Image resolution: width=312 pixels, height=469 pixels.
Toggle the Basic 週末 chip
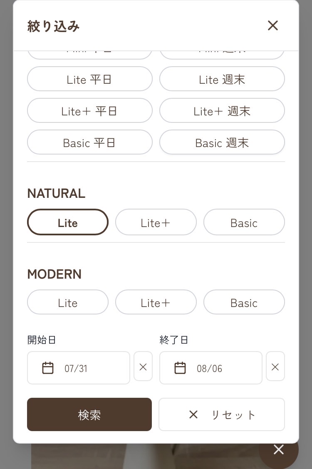pos(222,142)
